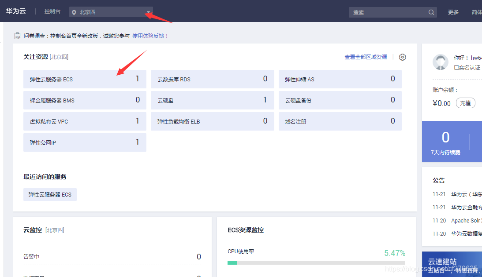The height and width of the screenshot is (277, 482).
Task: Click the location pin icon beside 北京四
Action: click(74, 12)
